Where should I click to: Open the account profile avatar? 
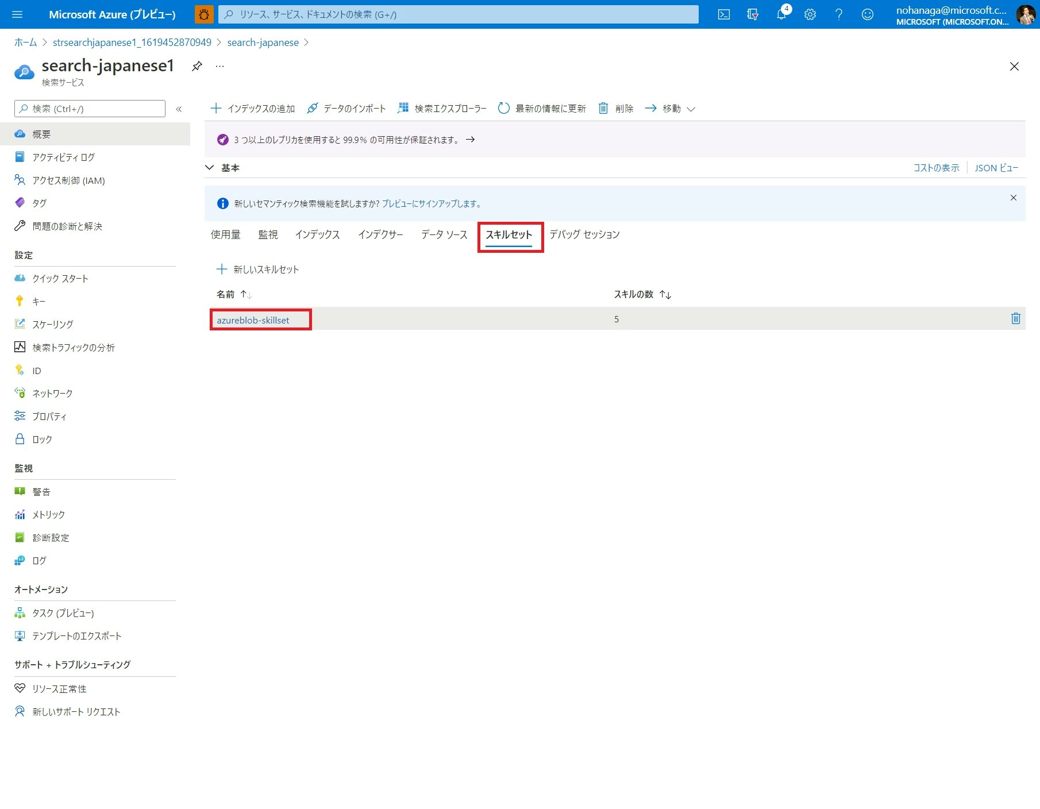[1026, 14]
